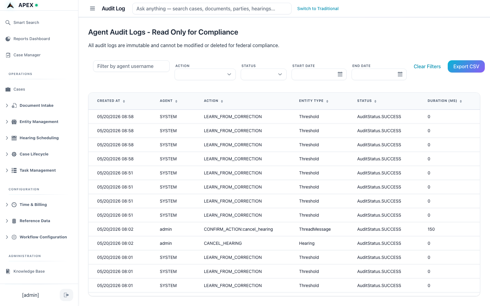The image size is (490, 306).
Task: Click the Start Date input field
Action: [x=319, y=74]
